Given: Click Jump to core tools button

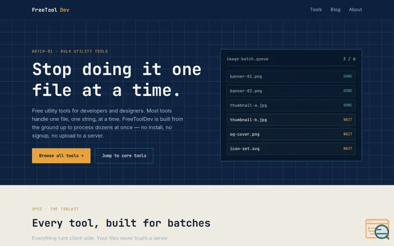Looking at the screenshot, I should point(124,155).
